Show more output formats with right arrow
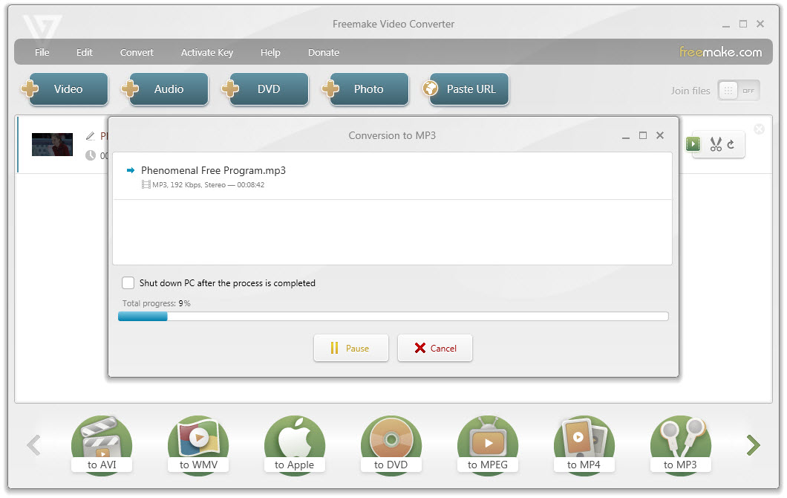787x498 pixels. point(754,444)
